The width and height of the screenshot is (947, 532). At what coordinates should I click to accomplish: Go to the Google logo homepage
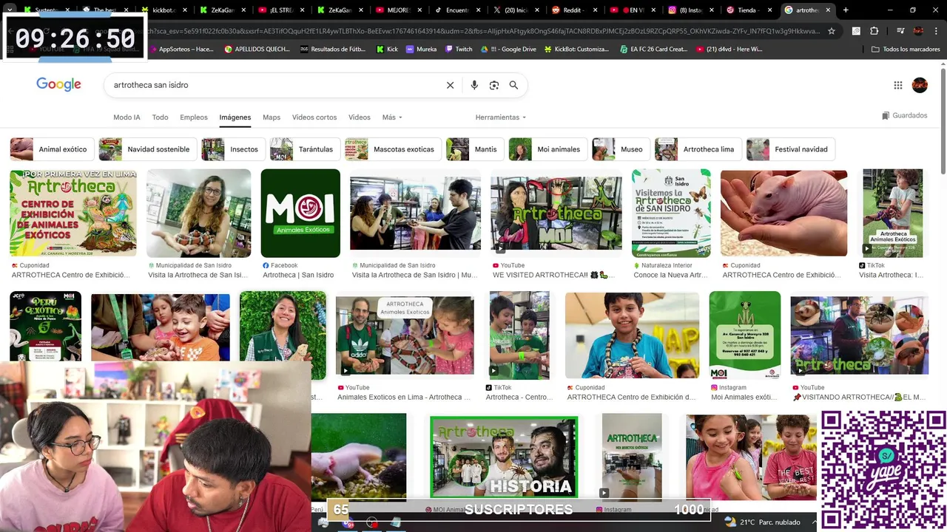[x=58, y=84]
